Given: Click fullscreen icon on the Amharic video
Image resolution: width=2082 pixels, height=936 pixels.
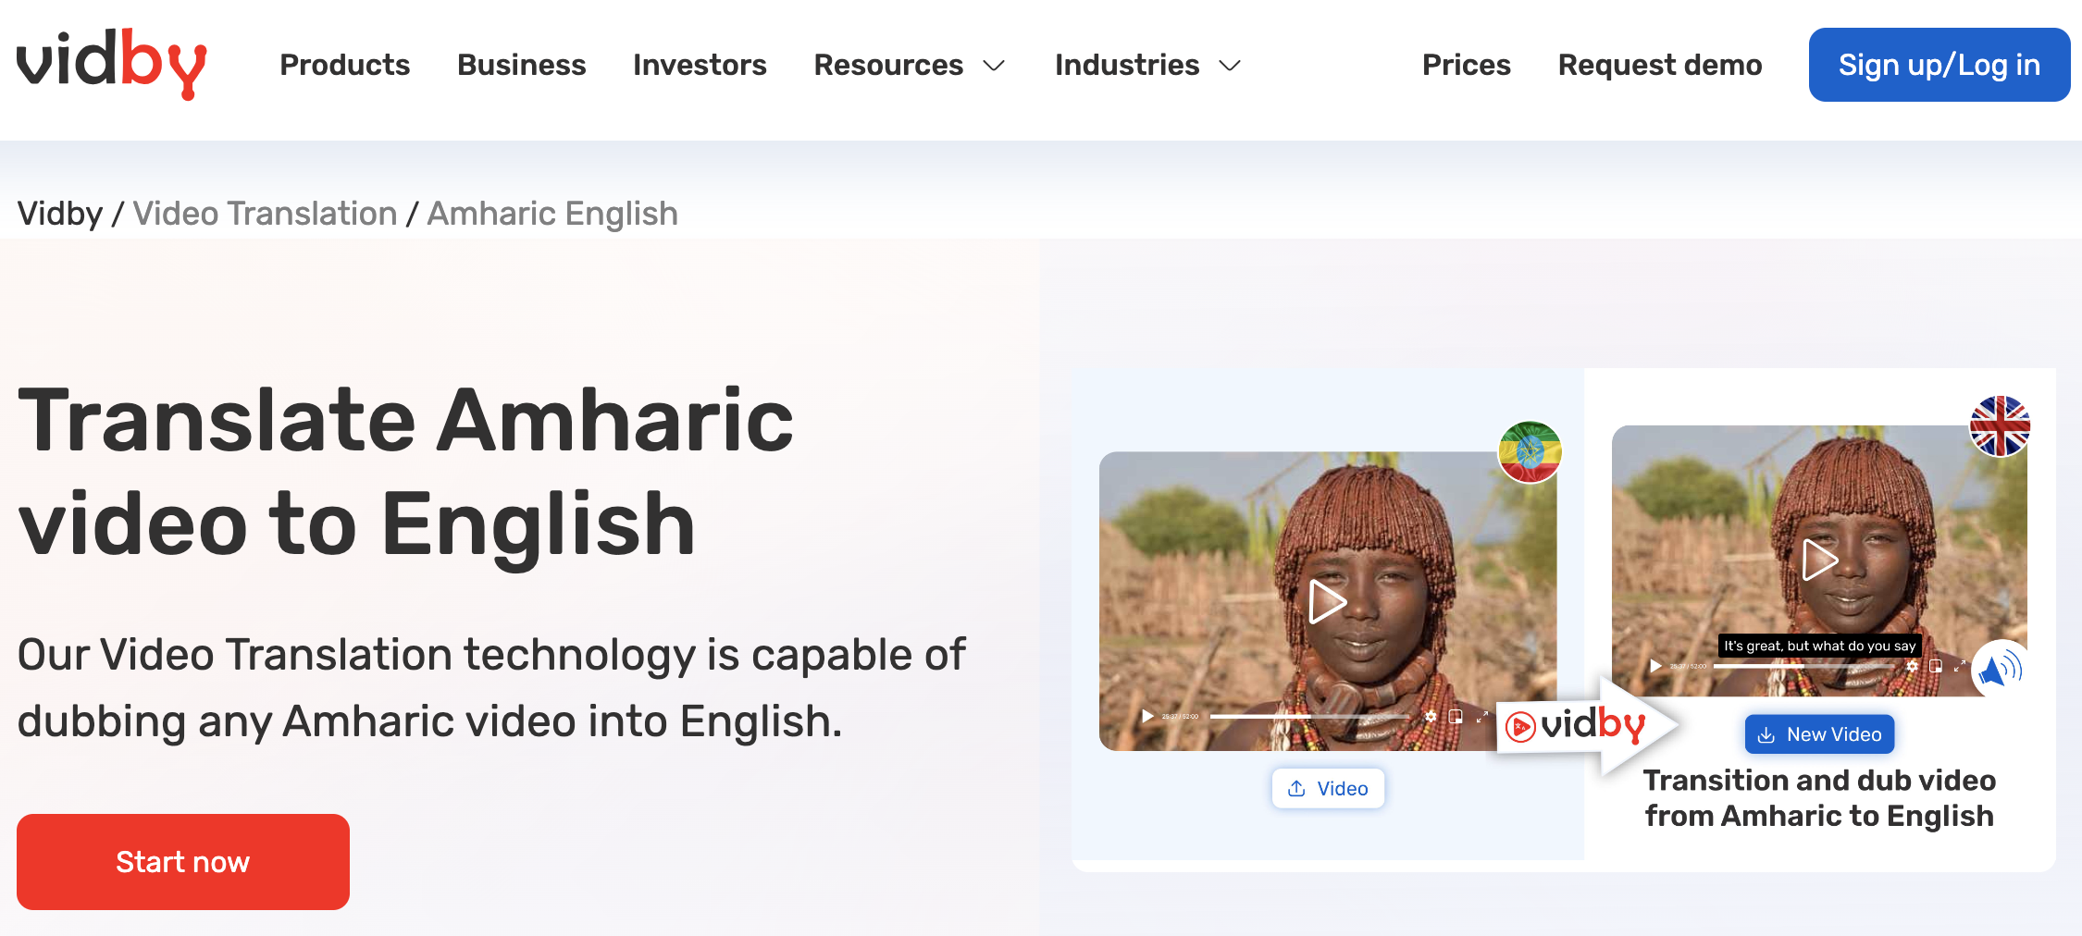Looking at the screenshot, I should (1482, 716).
